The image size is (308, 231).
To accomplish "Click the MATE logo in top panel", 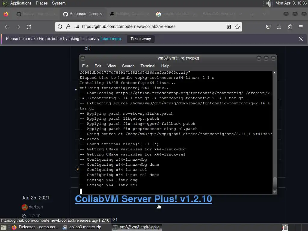I will pos(5,3).
